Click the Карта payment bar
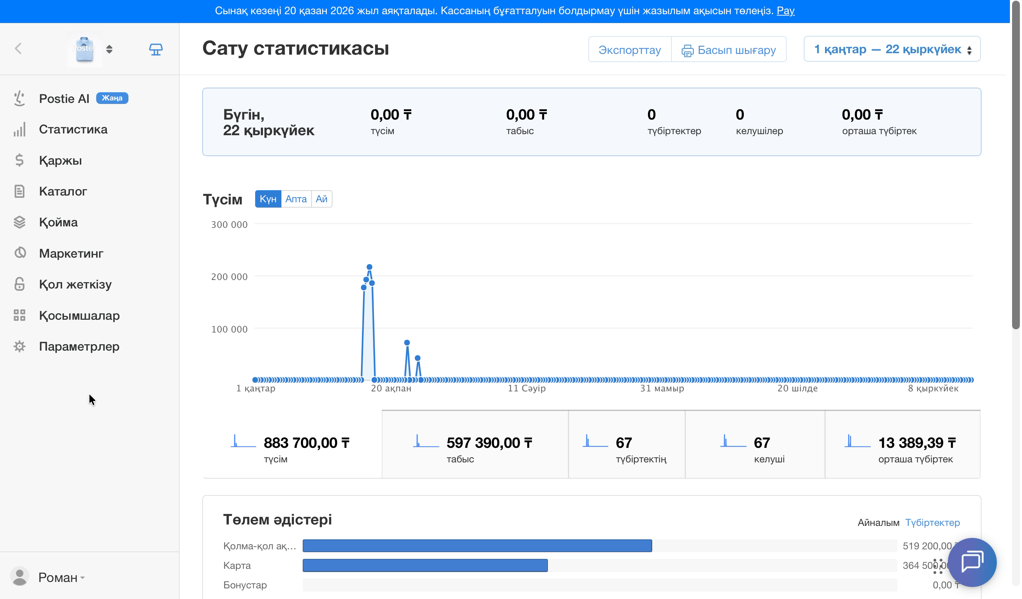Viewport: 1022px width, 599px height. 425,565
